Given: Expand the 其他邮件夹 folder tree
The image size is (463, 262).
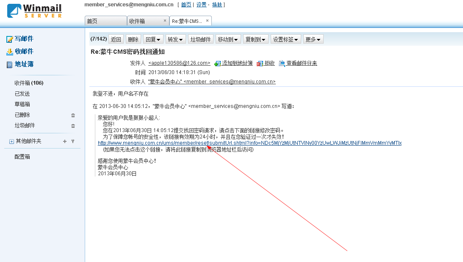Looking at the screenshot, I should click(x=11, y=142).
